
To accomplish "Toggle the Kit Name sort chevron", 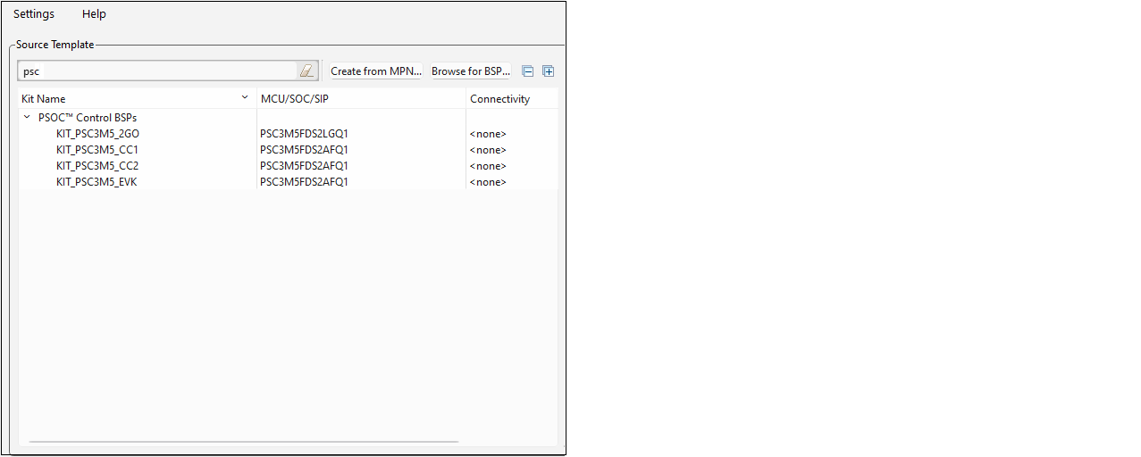I will pyautogui.click(x=245, y=97).
